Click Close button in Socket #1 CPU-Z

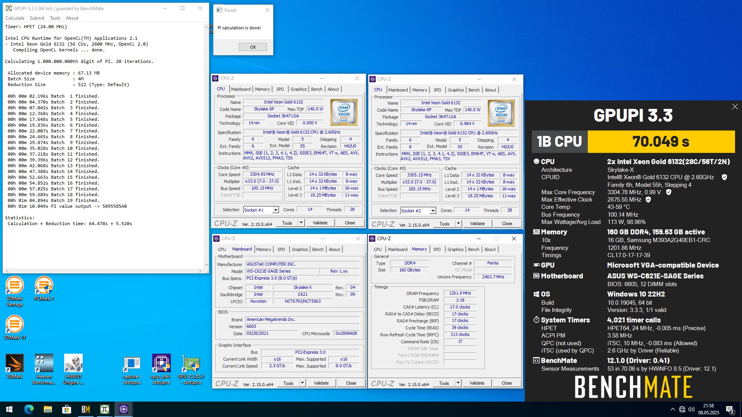350,223
